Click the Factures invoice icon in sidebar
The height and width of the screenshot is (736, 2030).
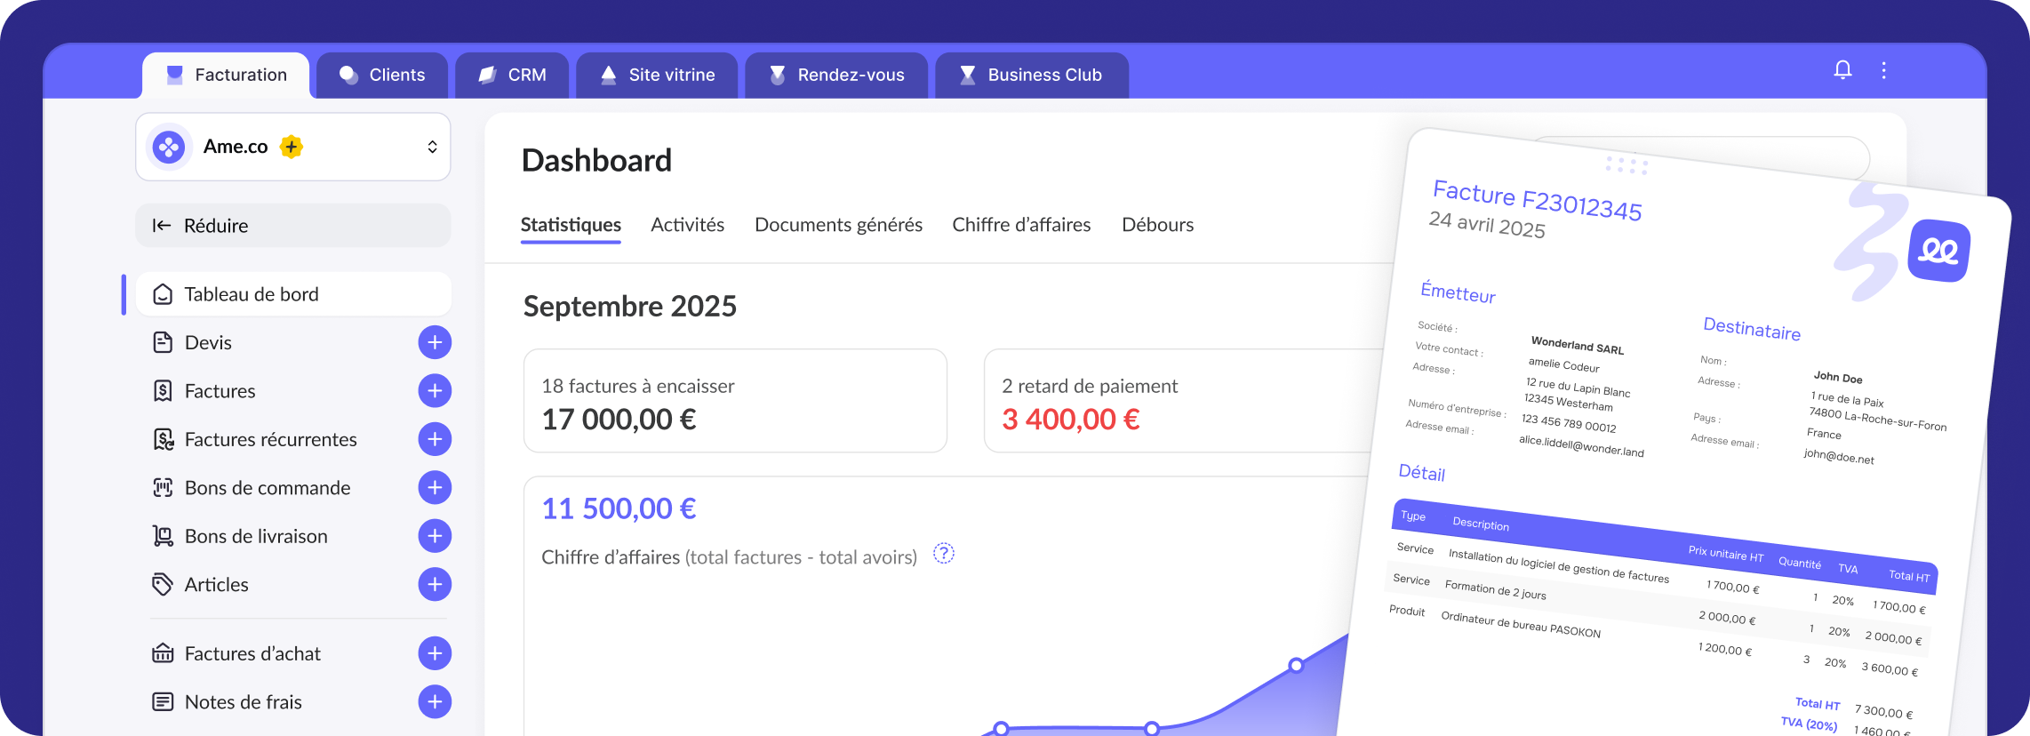click(x=163, y=391)
